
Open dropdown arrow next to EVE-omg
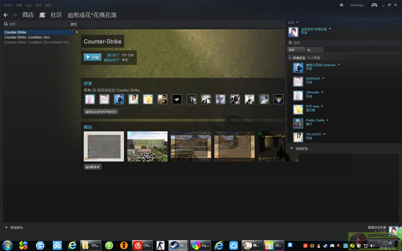coord(322,106)
